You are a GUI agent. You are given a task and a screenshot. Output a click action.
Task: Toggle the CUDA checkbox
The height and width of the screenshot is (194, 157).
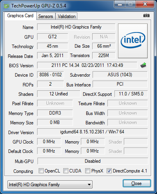click(66, 171)
